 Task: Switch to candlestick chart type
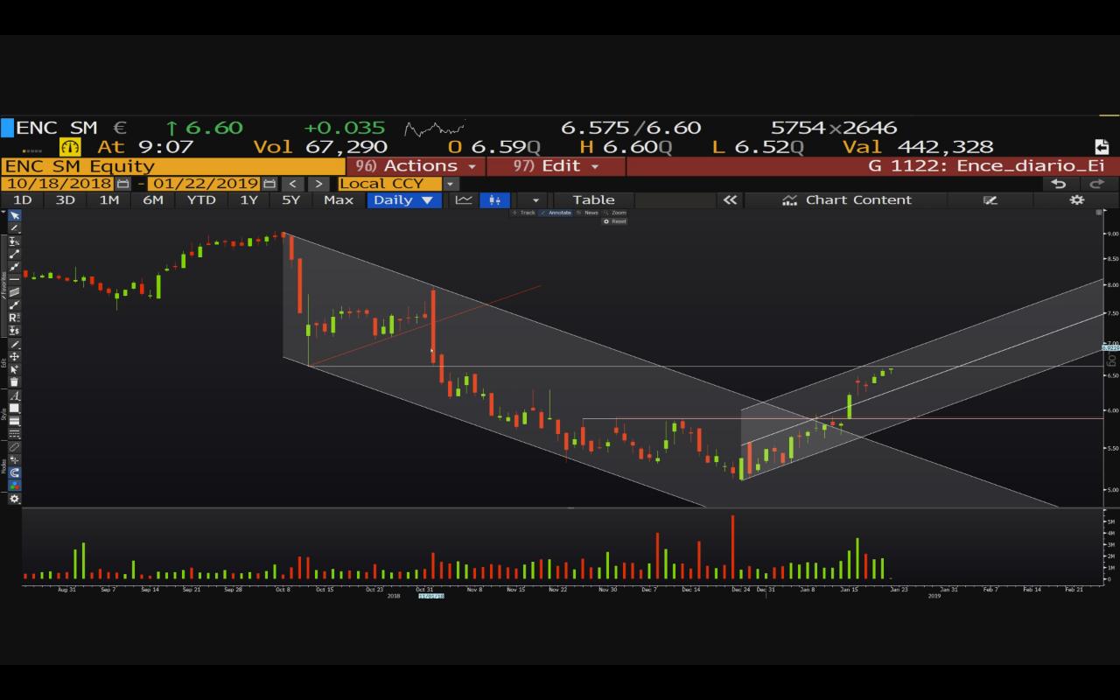(x=494, y=200)
